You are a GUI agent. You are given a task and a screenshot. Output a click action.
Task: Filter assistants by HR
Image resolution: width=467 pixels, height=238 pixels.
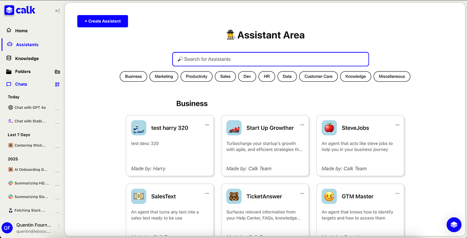point(267,77)
